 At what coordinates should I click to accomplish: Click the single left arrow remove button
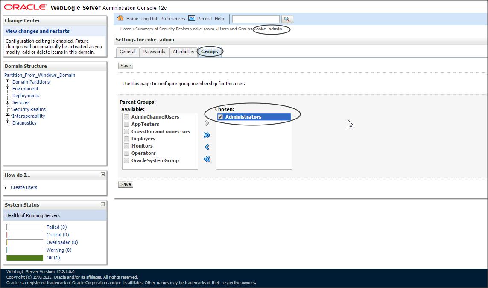click(207, 147)
